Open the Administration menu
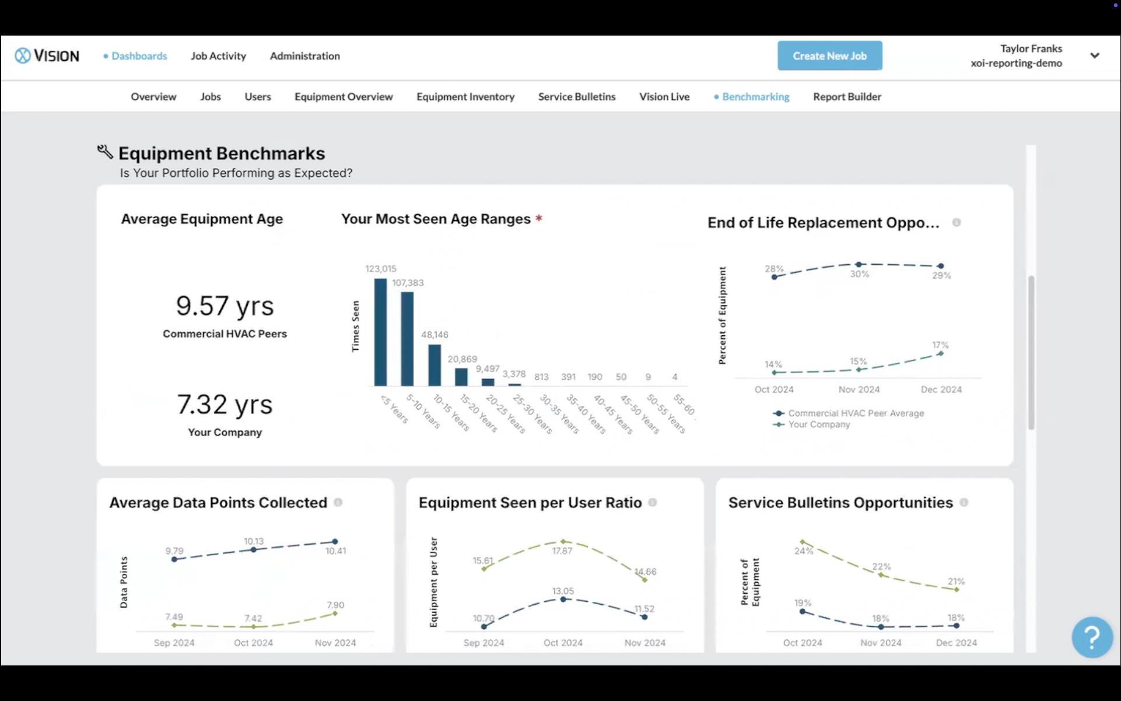The height and width of the screenshot is (701, 1121). point(304,56)
